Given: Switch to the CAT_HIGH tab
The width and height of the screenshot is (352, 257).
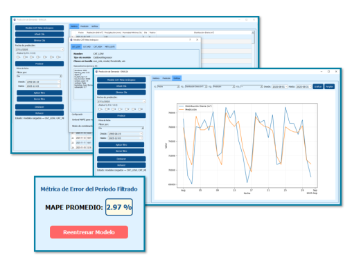Looking at the screenshot, I should [98, 47].
